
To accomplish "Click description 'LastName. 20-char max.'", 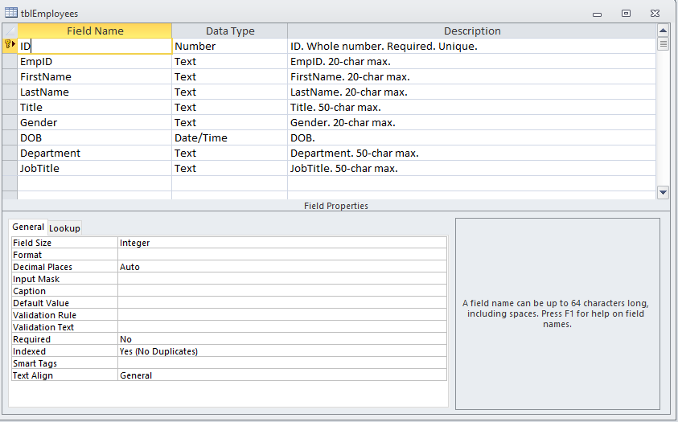I will coord(472,92).
